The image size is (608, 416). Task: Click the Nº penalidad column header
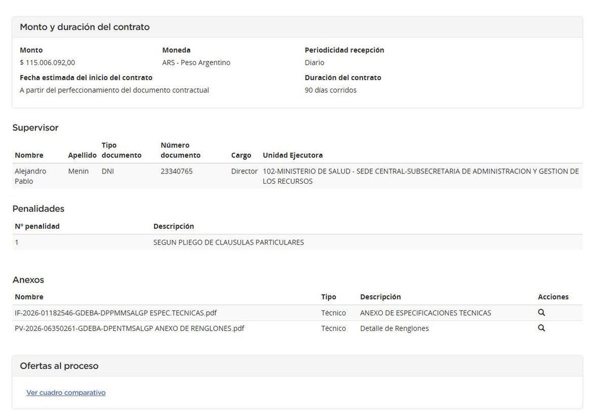37,226
